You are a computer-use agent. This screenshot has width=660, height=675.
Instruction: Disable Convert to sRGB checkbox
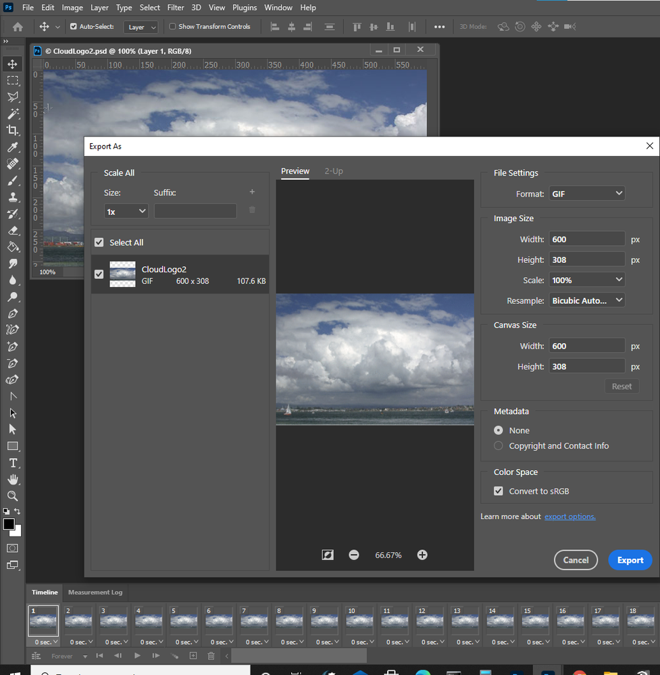click(x=499, y=491)
